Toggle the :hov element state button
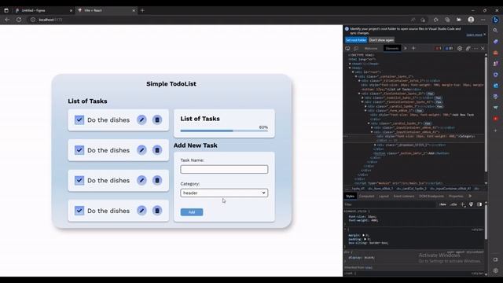 tap(443, 204)
